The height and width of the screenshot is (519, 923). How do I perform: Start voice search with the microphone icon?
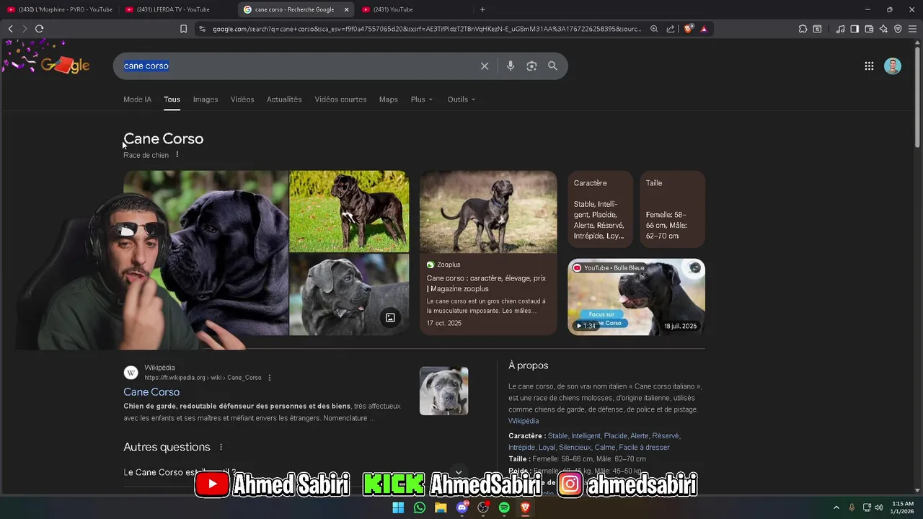511,66
